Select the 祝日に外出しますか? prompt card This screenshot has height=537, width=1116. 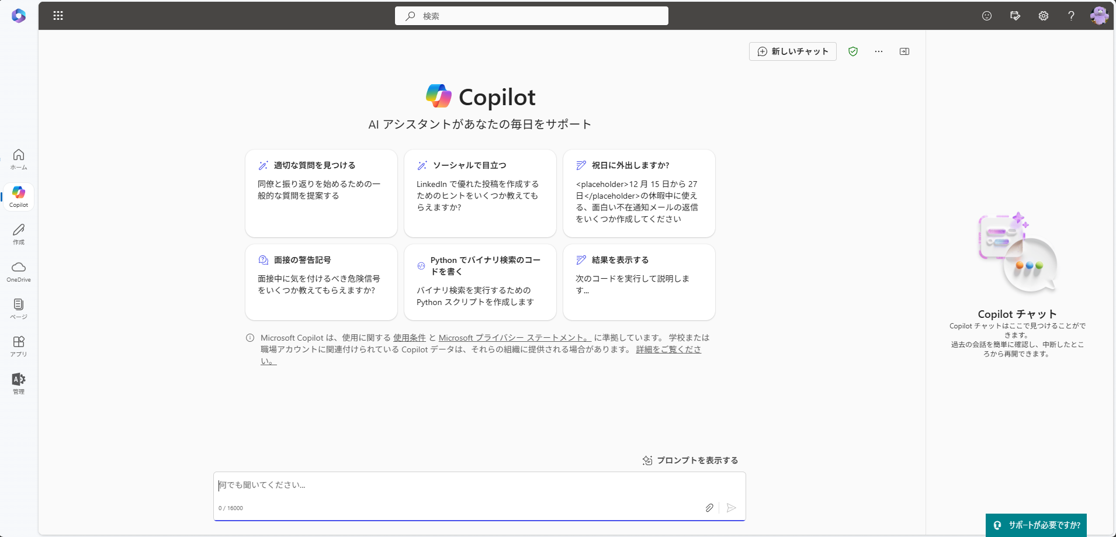coord(639,193)
